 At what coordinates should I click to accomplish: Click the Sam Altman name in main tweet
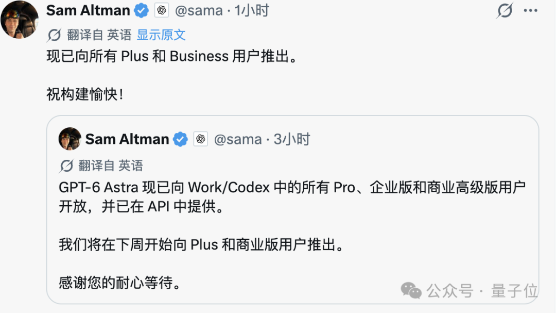click(x=88, y=11)
